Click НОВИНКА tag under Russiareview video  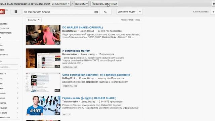click(68, 67)
